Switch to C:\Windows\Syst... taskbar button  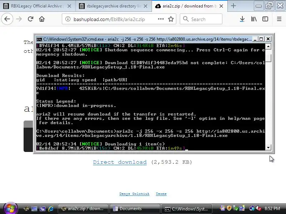point(187,209)
